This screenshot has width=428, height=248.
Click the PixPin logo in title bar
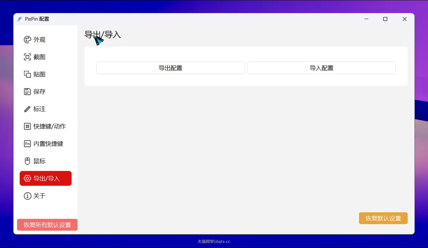pyautogui.click(x=20, y=19)
